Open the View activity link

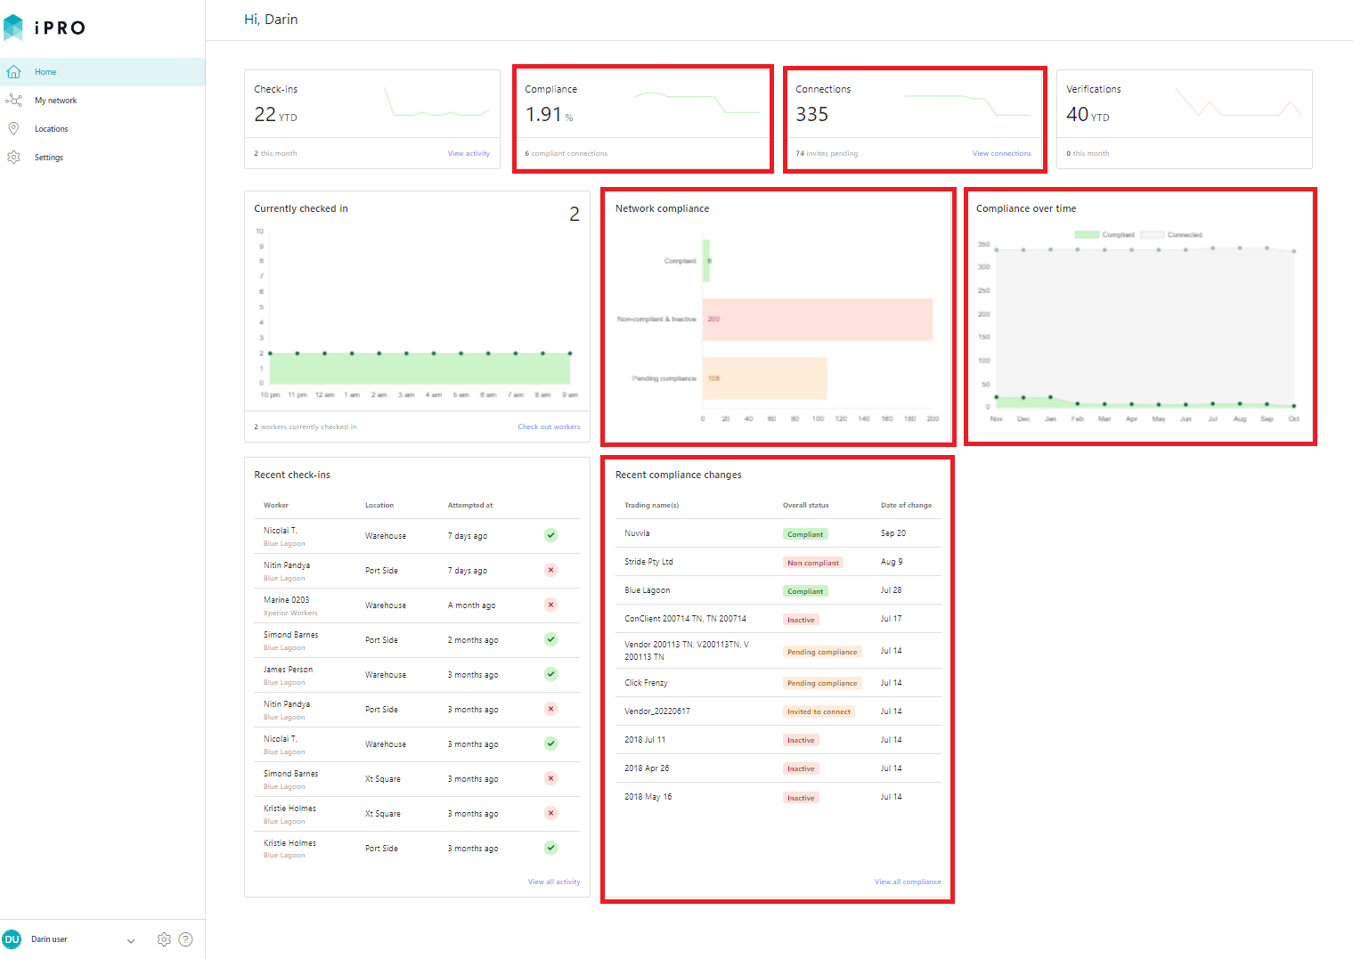coord(469,153)
